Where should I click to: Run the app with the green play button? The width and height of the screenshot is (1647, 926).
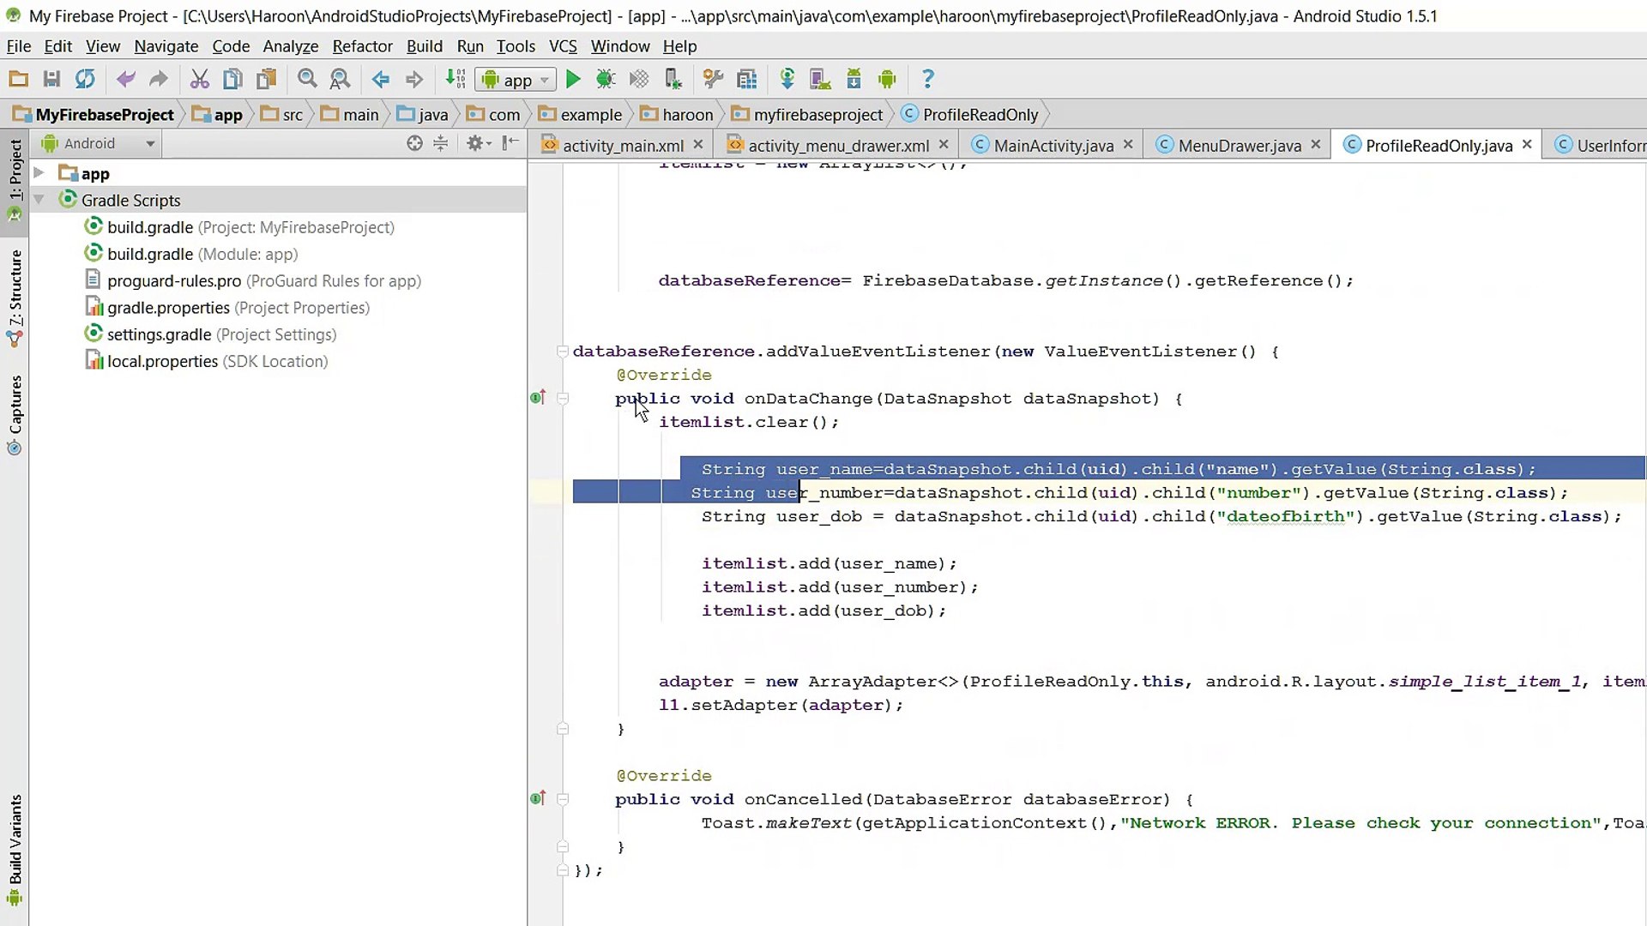coord(573,80)
